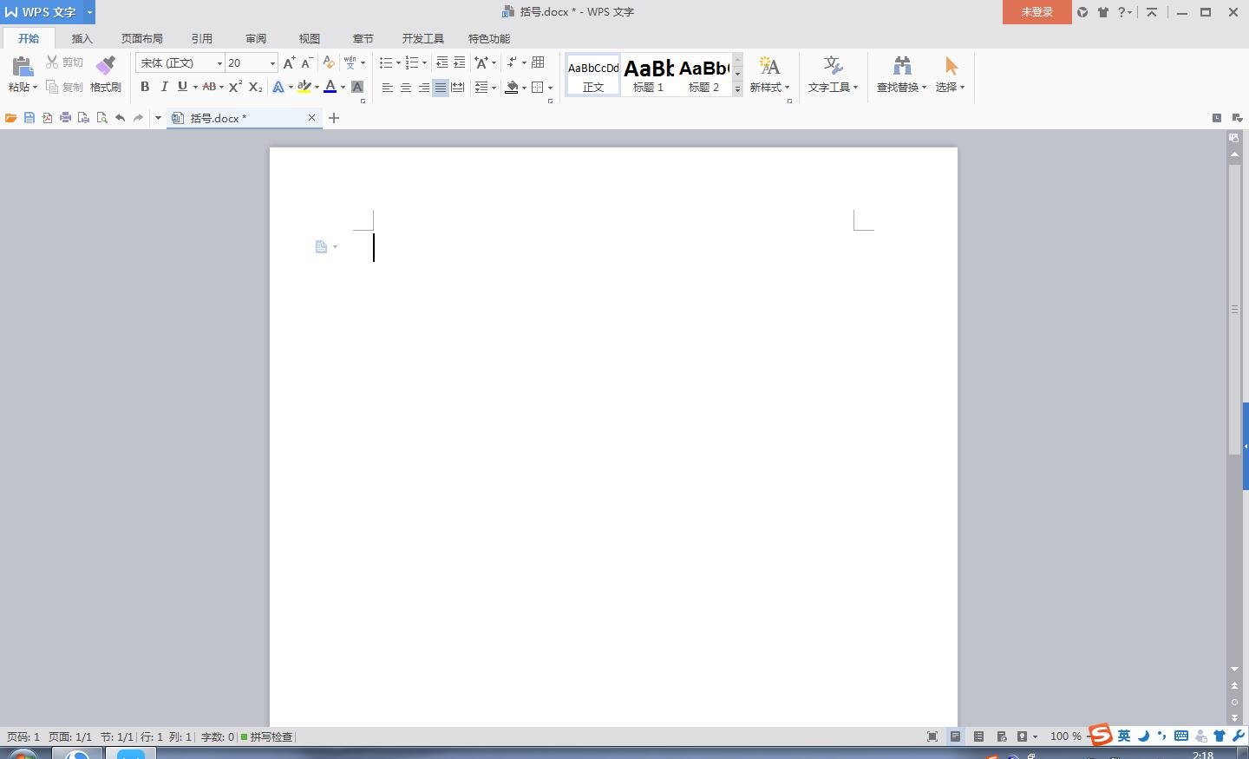Align text left
This screenshot has width=1249, height=759.
pyautogui.click(x=388, y=87)
